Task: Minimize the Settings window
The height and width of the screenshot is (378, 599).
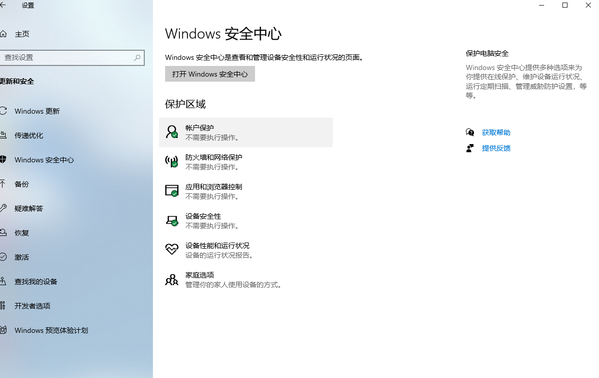Action: pyautogui.click(x=542, y=6)
